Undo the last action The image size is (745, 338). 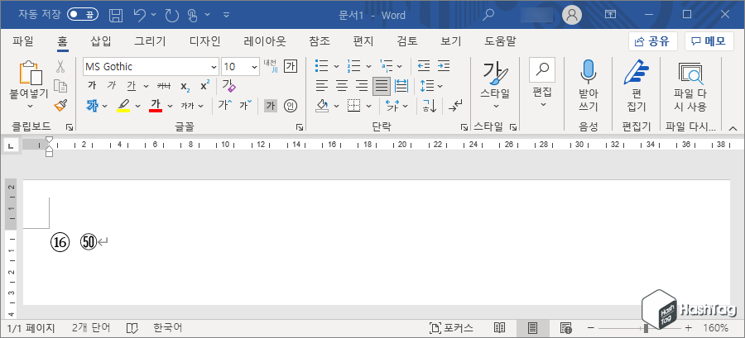point(140,15)
